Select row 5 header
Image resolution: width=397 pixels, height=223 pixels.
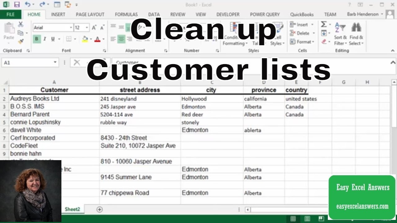click(x=4, y=122)
